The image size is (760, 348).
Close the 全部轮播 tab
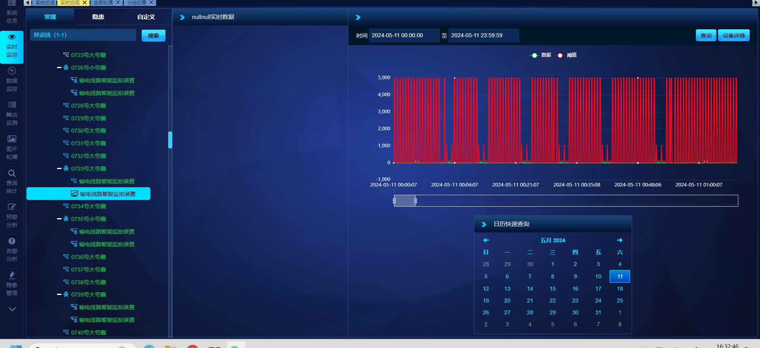click(x=118, y=3)
